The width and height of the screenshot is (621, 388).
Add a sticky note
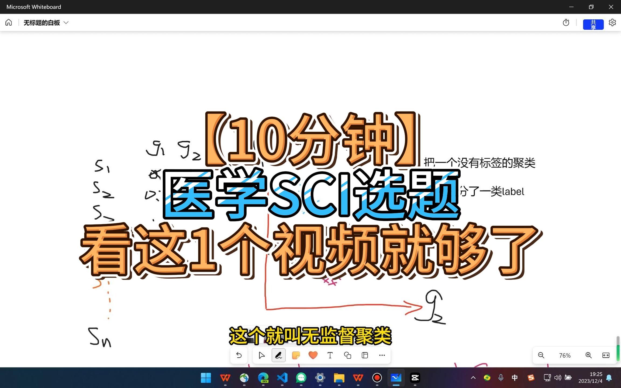coord(296,355)
